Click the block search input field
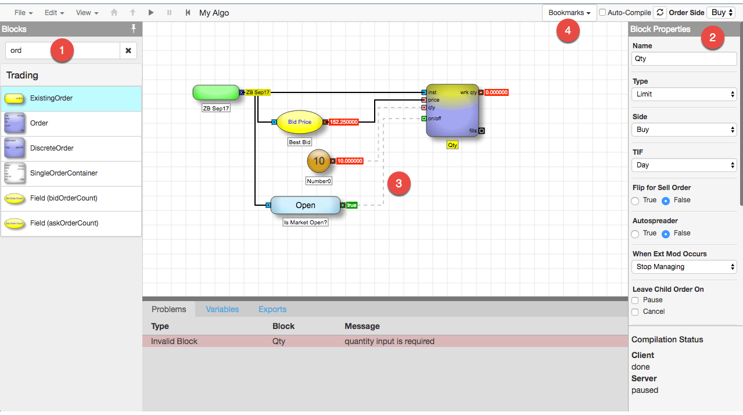The width and height of the screenshot is (743, 415). pos(63,51)
